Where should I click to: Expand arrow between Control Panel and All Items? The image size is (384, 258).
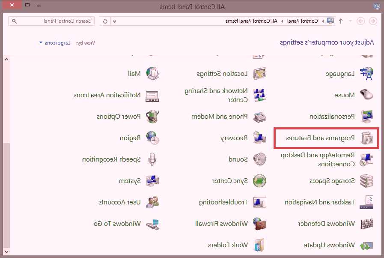click(x=282, y=21)
